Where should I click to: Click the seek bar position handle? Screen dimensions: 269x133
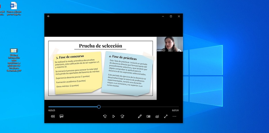(x=99, y=107)
